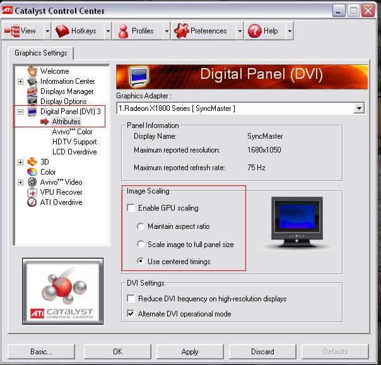Click the OK button
381x365 pixels.
117,351
